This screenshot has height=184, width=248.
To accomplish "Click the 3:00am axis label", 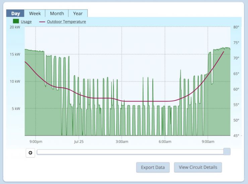I will tap(122, 142).
